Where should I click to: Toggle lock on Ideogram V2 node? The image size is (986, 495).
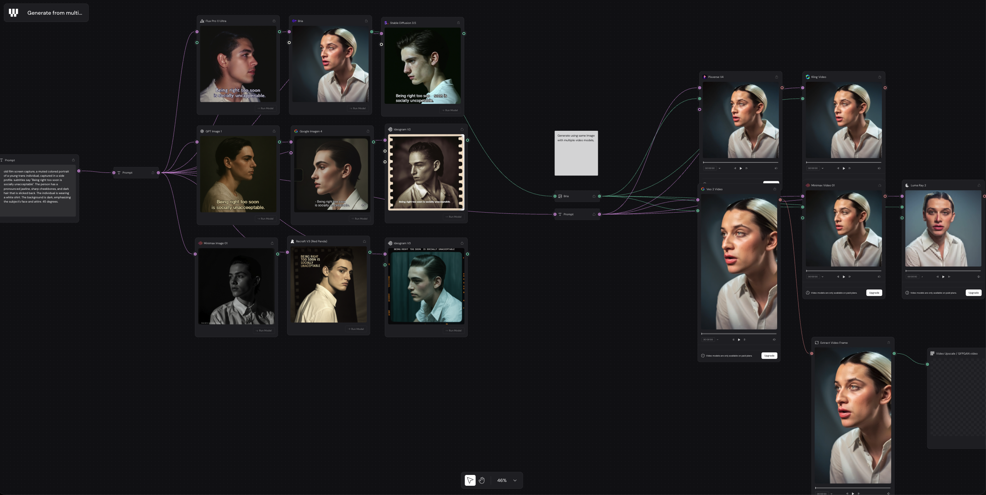(x=462, y=129)
